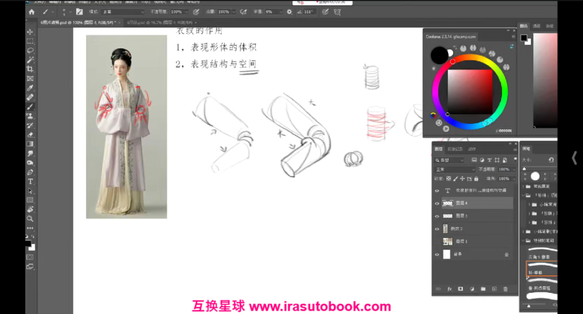Select the Clone Stamp tool
This screenshot has width=583, height=314.
30,116
